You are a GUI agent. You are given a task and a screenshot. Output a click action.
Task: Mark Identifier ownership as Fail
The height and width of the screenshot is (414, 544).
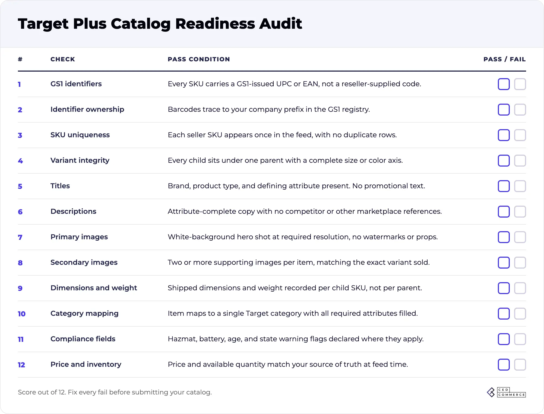pos(520,110)
